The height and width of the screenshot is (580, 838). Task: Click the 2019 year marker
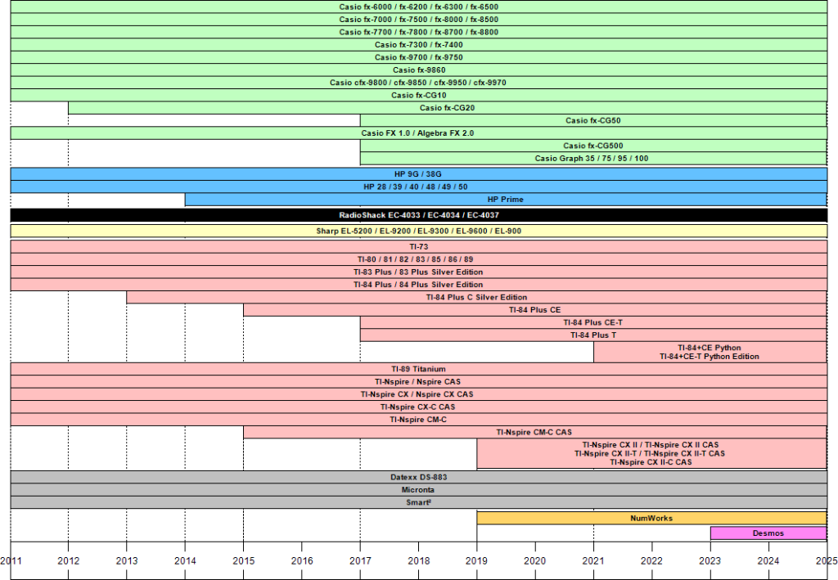coord(477,560)
